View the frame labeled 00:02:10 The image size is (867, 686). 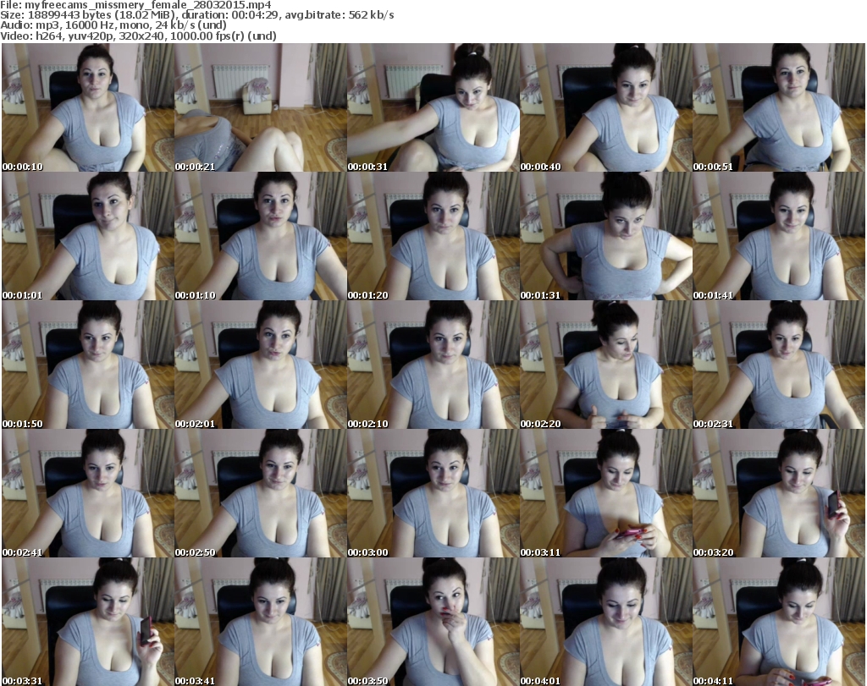pos(433,365)
